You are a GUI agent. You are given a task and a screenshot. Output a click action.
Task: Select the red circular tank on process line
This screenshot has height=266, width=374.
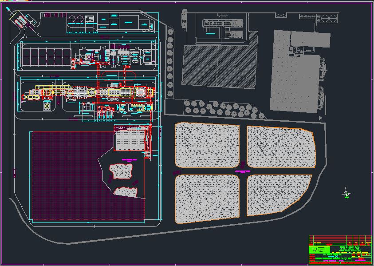[x=142, y=92]
